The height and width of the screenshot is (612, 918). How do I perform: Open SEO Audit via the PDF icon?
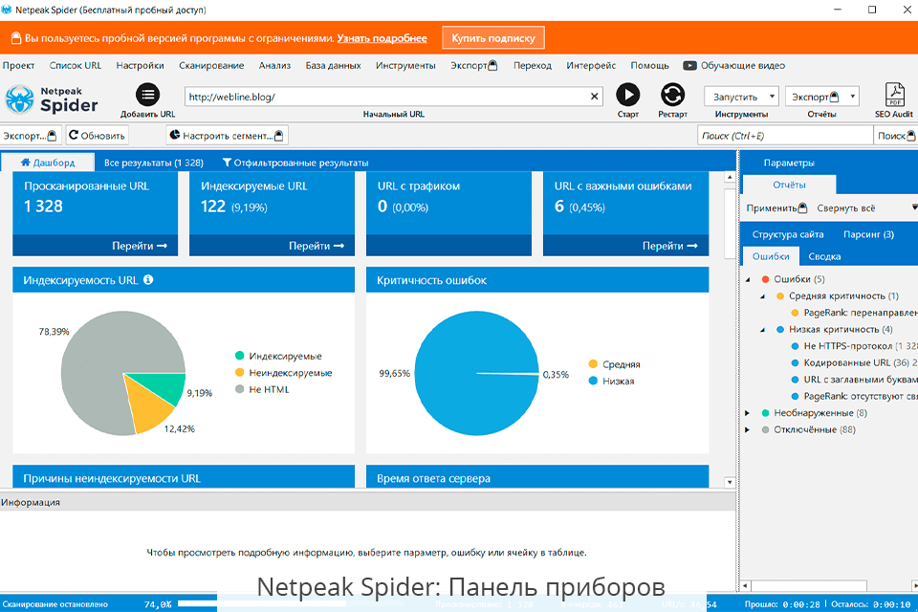click(x=895, y=95)
